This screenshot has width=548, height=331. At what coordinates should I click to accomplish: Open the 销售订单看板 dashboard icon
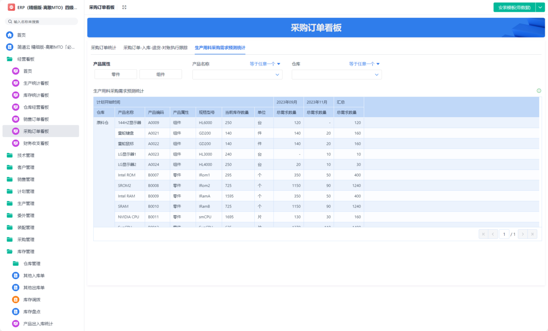click(x=15, y=119)
